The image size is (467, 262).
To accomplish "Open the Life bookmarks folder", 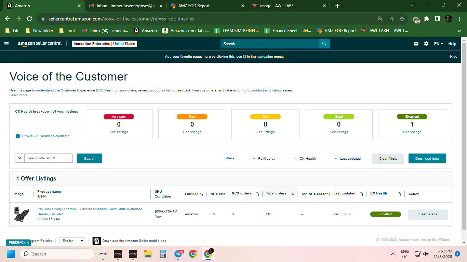I will tap(13, 31).
